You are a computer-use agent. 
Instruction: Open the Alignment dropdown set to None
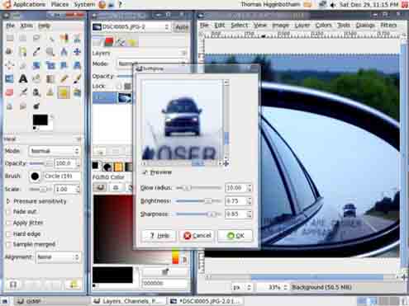[x=58, y=257]
